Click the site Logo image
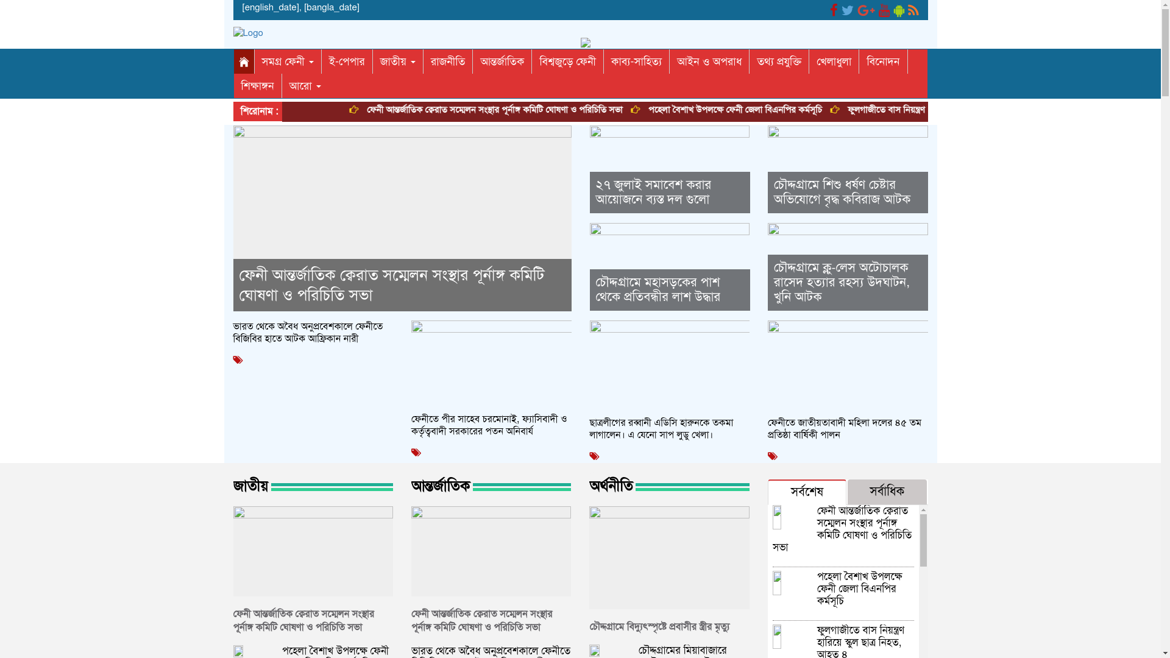1170x658 pixels. point(248,33)
